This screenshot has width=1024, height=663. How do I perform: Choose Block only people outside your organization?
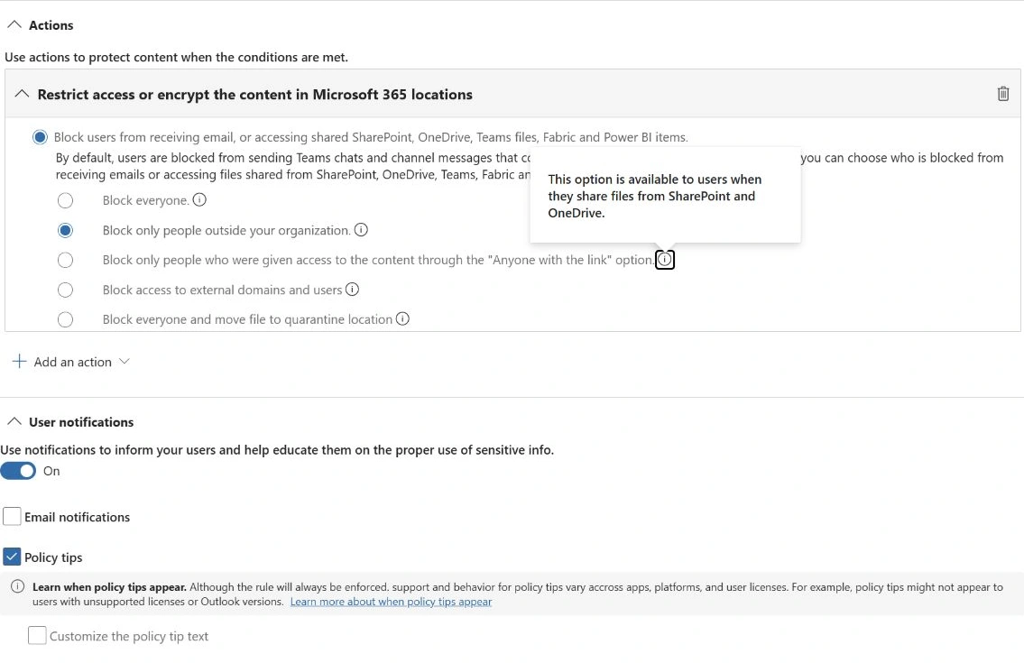[65, 231]
